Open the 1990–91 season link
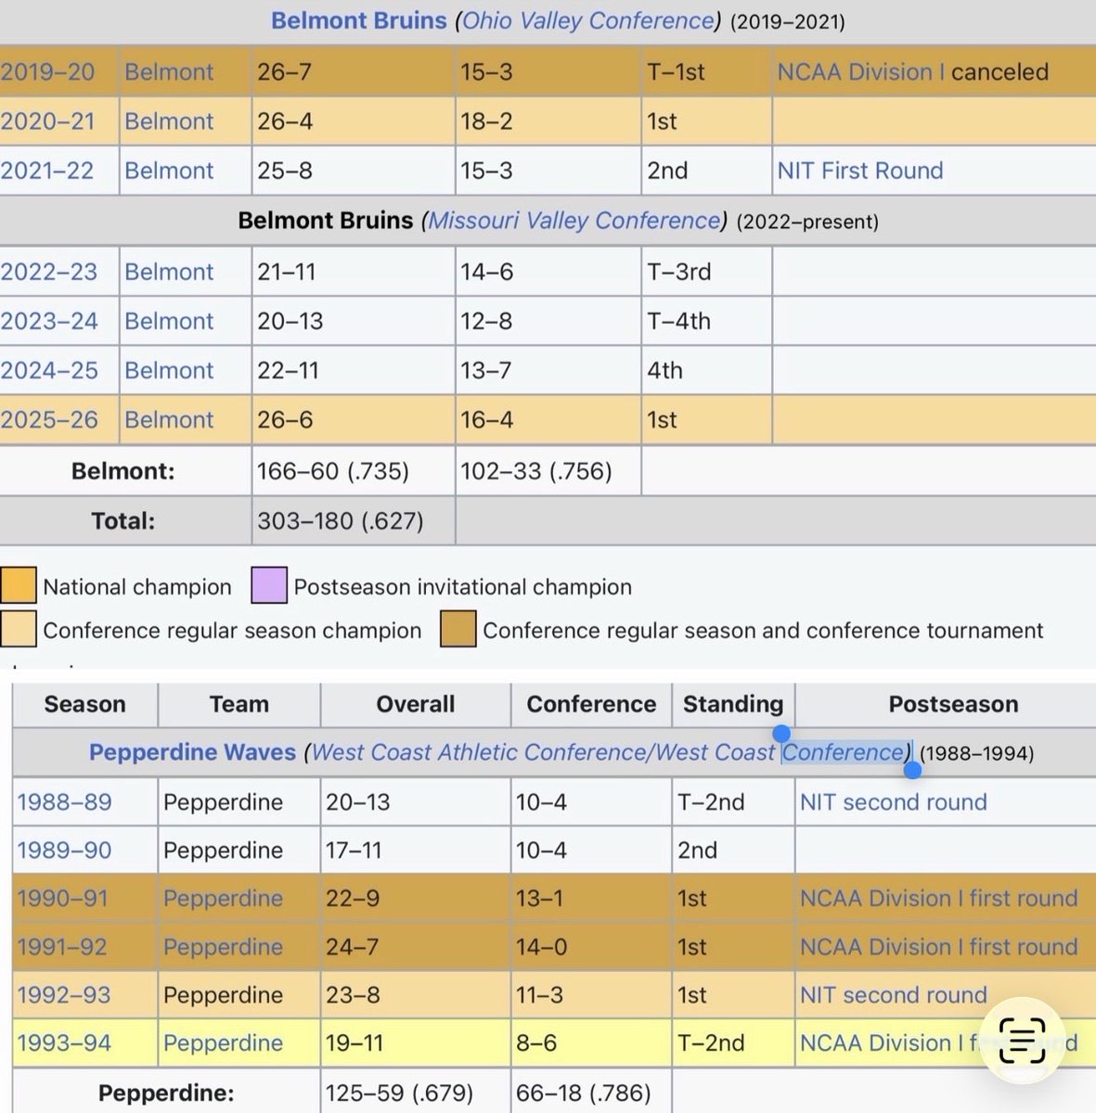Image resolution: width=1096 pixels, height=1113 pixels. click(62, 899)
